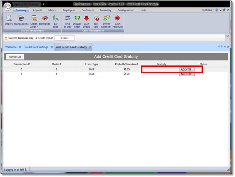This screenshot has height=177, width=235.
Task: Open the Cash Paid Out icon
Action: [x=117, y=22]
